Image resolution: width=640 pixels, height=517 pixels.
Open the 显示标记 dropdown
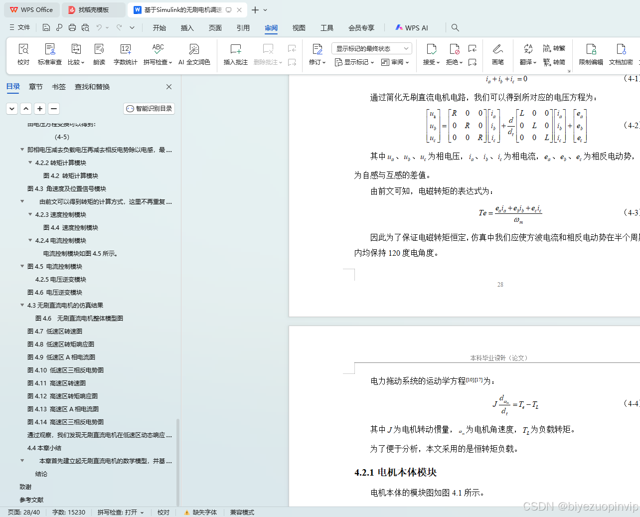pyautogui.click(x=354, y=62)
